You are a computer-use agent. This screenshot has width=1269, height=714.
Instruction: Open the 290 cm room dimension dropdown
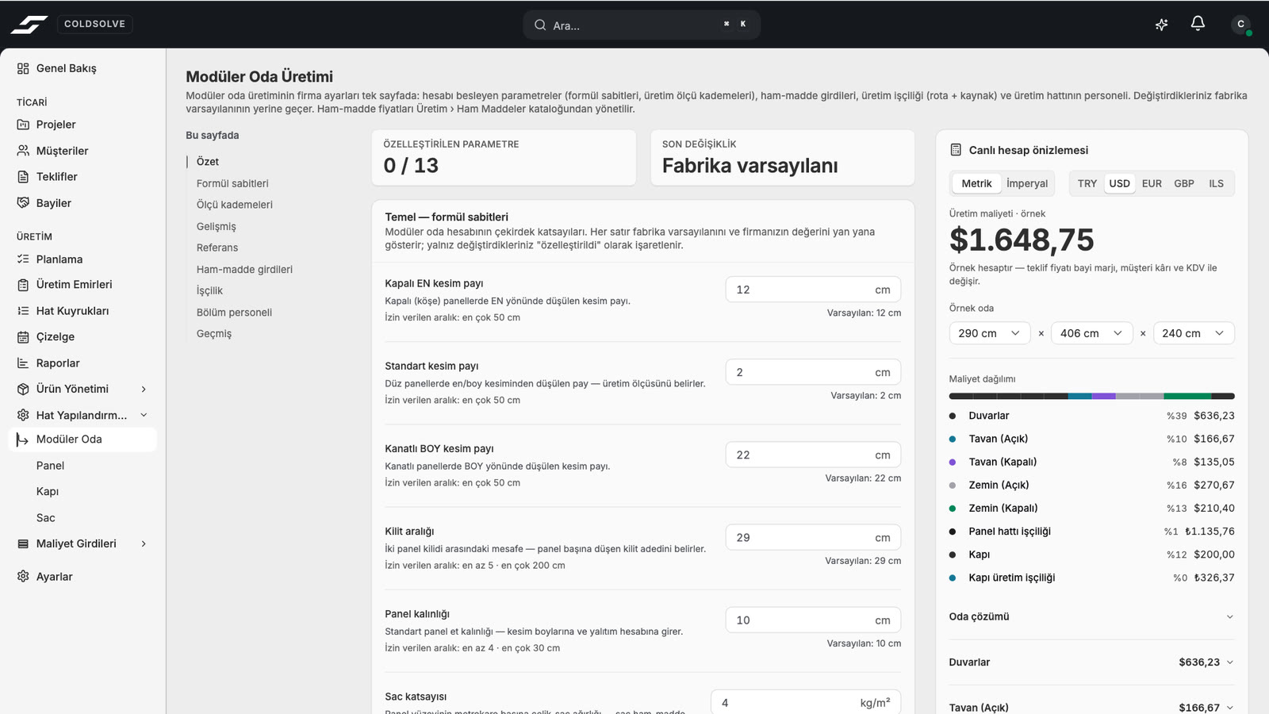click(990, 333)
